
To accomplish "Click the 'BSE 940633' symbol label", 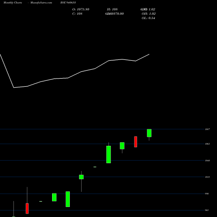I will pyautogui.click(x=68, y=3).
